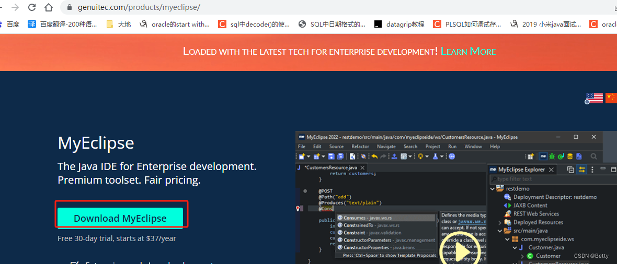Click the Collapse All icon in Explorer
This screenshot has height=264, width=617.
pyautogui.click(x=571, y=170)
